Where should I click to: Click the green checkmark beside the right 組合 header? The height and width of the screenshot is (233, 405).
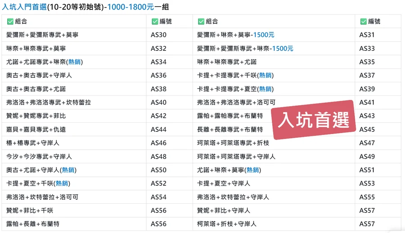(x=201, y=22)
